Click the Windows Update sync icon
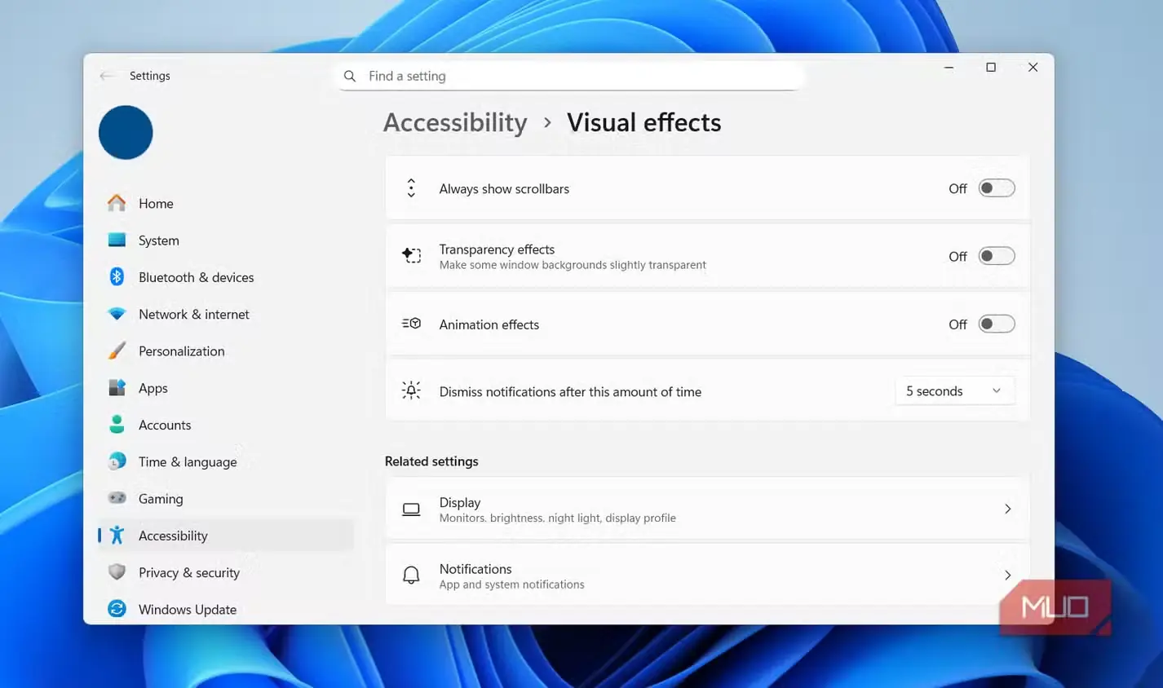 click(117, 609)
